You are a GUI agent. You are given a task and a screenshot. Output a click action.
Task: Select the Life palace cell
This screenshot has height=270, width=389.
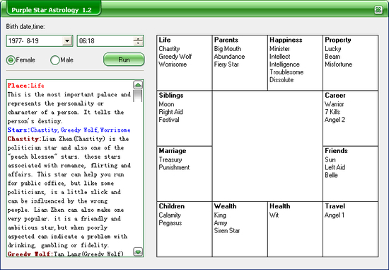(185, 62)
